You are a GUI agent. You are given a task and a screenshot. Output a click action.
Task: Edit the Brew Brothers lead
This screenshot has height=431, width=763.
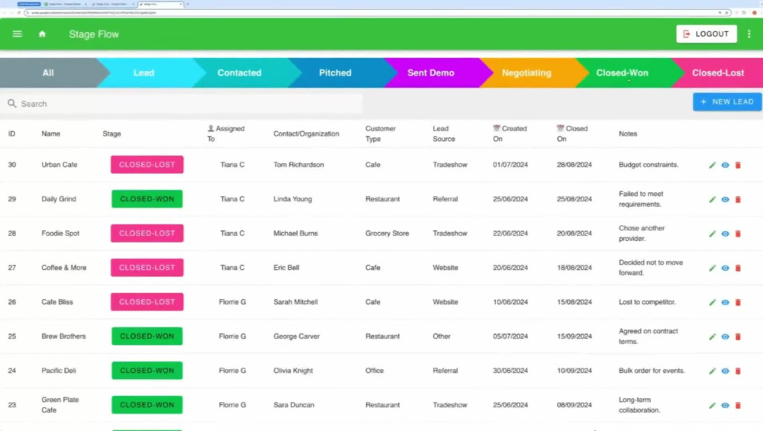(713, 336)
